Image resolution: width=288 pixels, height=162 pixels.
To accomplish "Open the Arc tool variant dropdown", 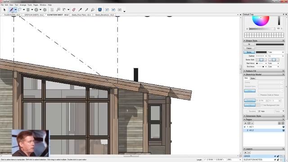I will click(x=24, y=10).
